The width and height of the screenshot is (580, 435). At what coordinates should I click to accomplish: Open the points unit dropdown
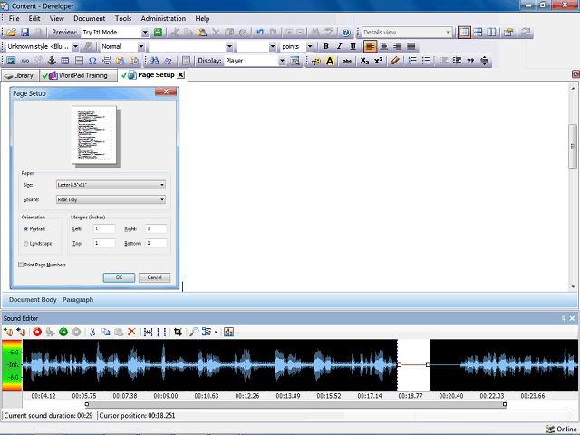tap(310, 46)
